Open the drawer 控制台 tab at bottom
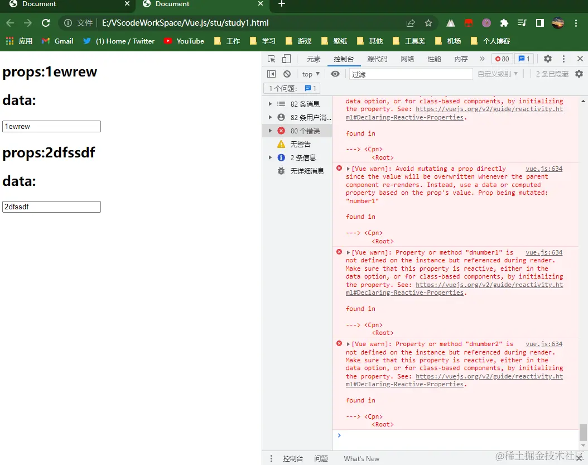 click(293, 459)
